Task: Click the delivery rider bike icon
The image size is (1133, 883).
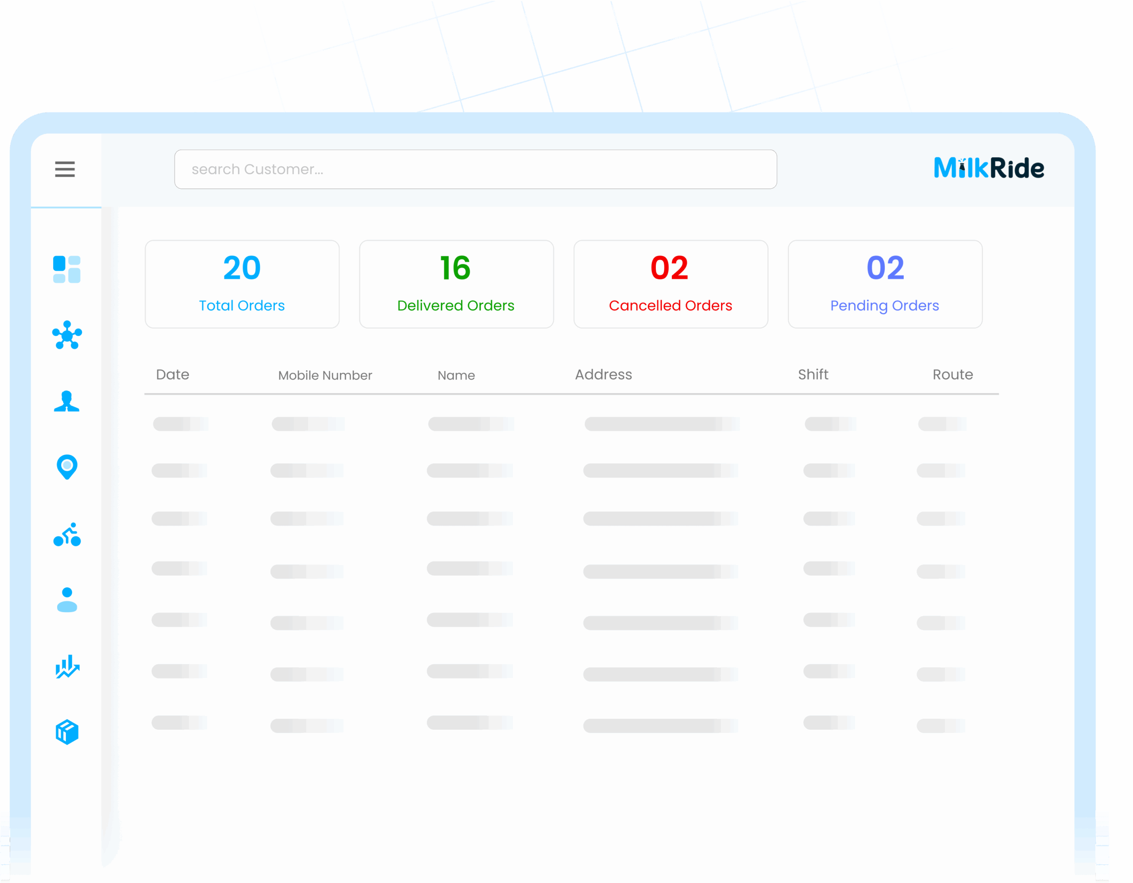Action: (67, 534)
